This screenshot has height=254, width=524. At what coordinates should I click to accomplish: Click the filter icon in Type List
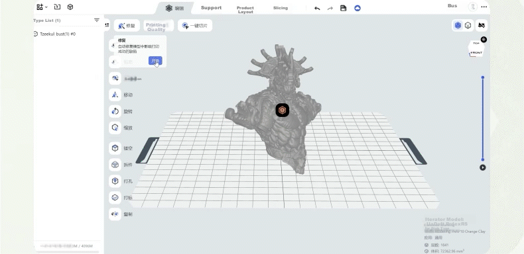pyautogui.click(x=97, y=21)
